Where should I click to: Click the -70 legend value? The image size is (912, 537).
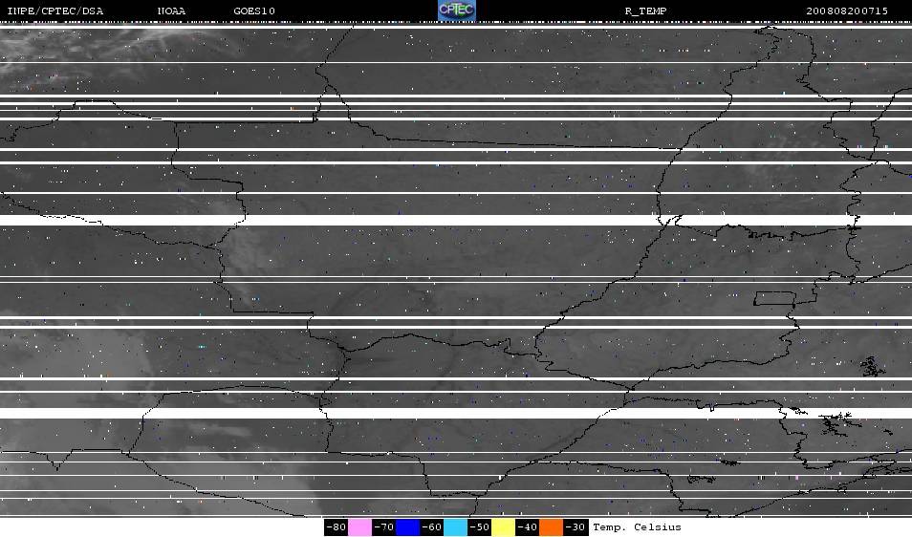[384, 527]
